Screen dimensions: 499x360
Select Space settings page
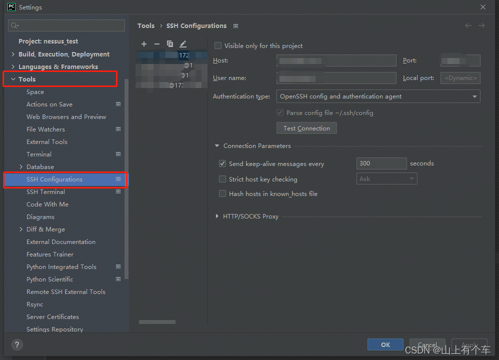[x=35, y=91]
